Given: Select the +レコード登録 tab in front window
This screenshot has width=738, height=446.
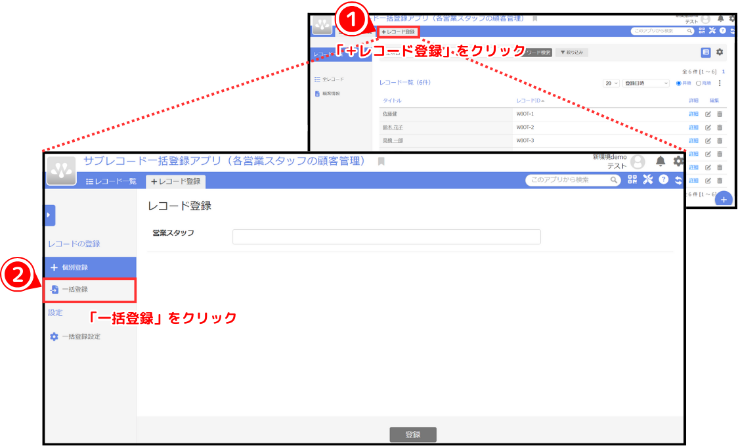Looking at the screenshot, I should [x=175, y=181].
